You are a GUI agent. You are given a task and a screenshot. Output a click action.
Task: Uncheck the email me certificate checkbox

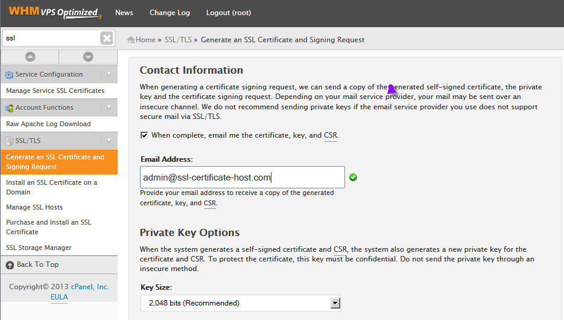(x=144, y=135)
